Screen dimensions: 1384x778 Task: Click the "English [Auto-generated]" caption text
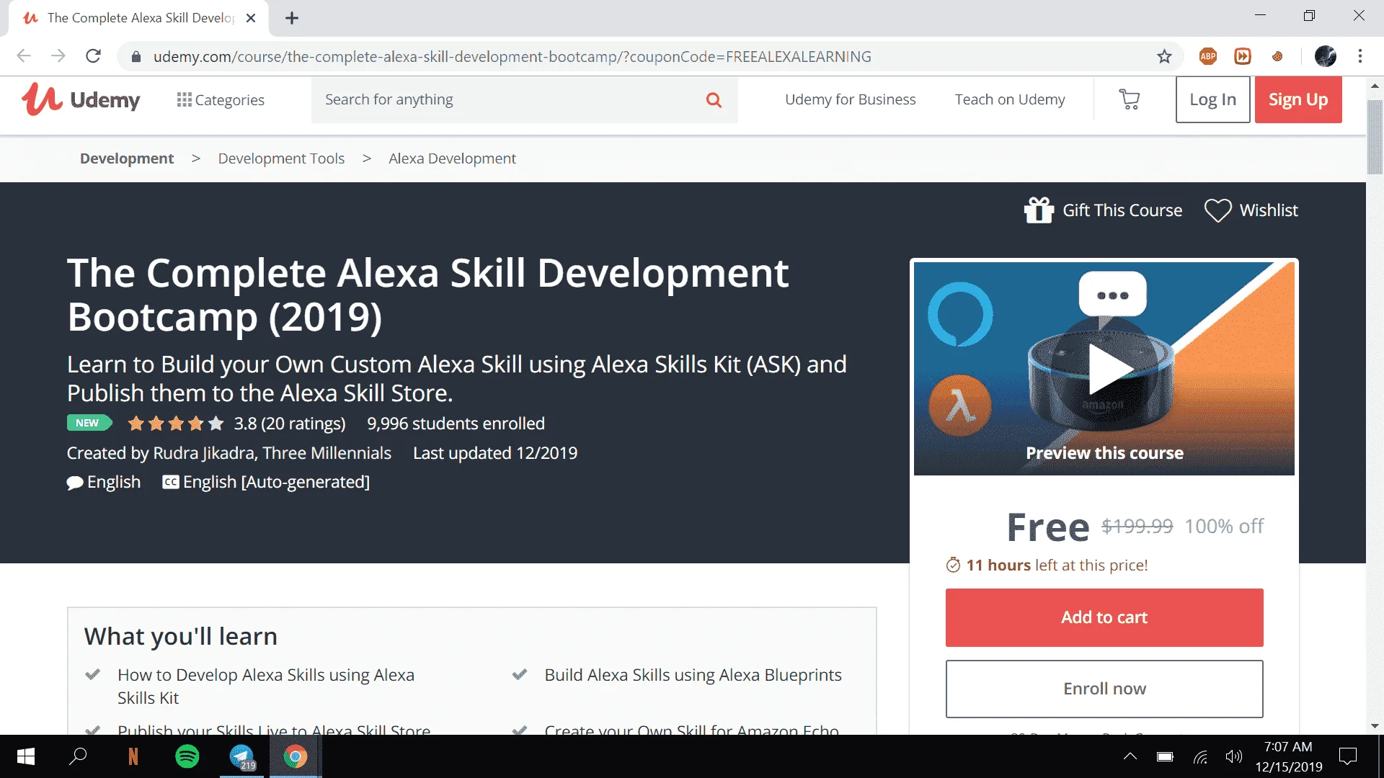(x=276, y=482)
